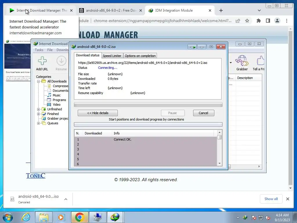The image size is (297, 223).
Task: Close the Chrome downloads bar
Action: pos(287,199)
